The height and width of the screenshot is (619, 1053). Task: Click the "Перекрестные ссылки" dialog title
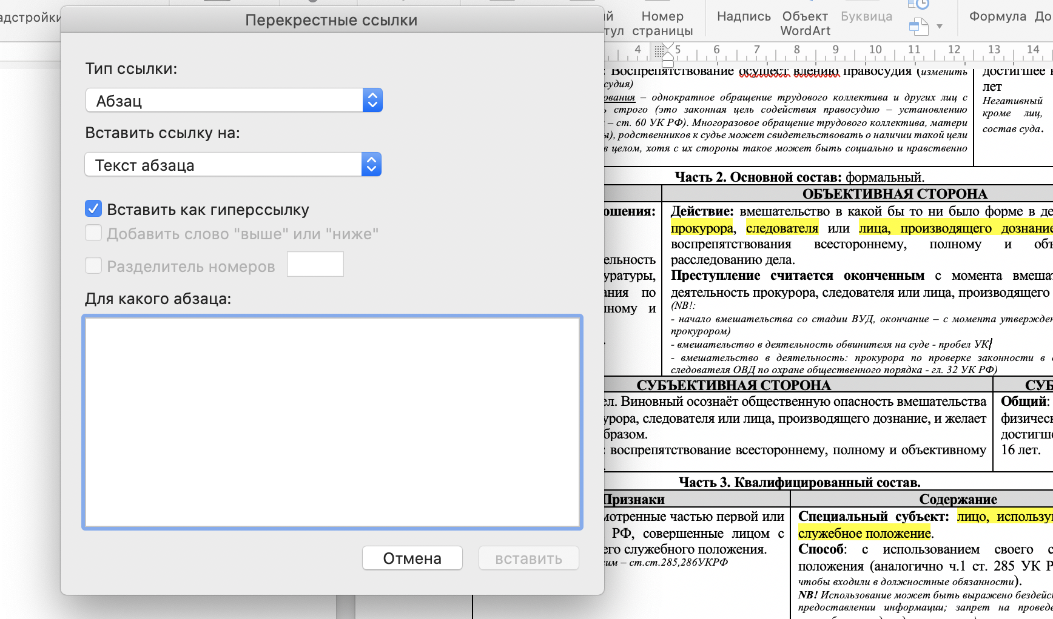(331, 20)
